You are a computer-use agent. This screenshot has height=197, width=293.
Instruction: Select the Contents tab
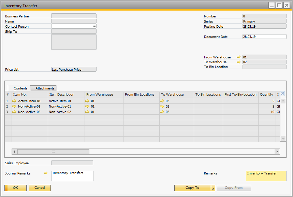20,88
